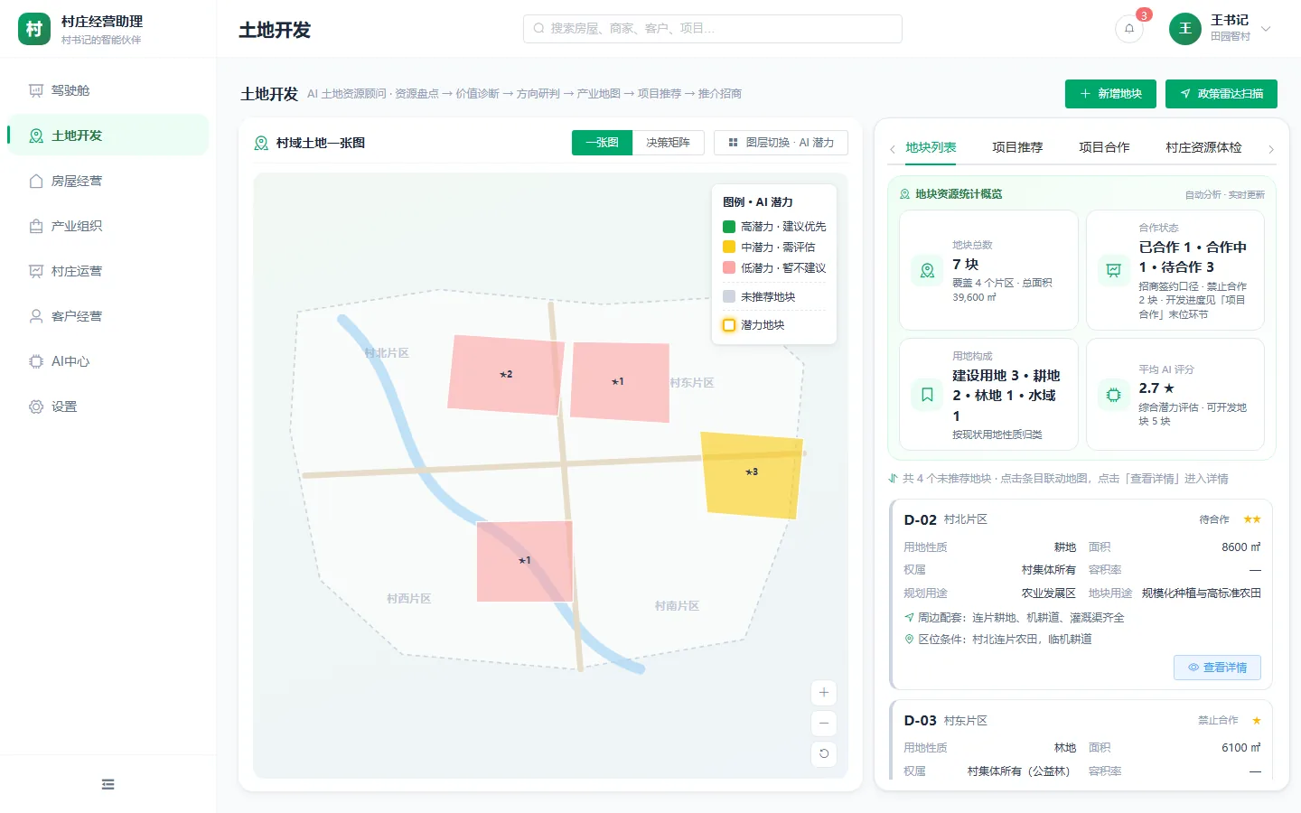Click the 地块总数 map pin icon
1301x813 pixels.
927,270
